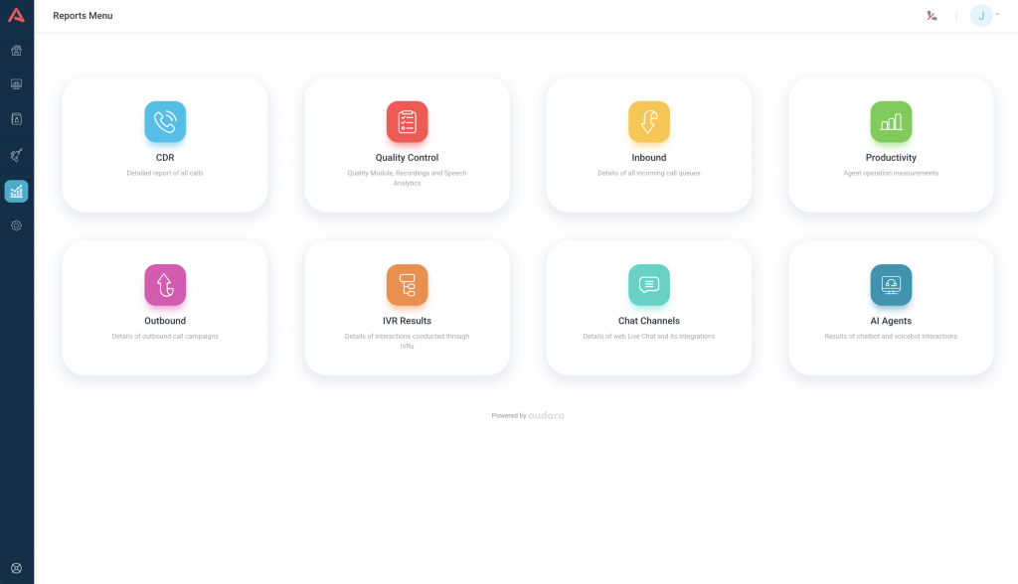Open the settings gear in the sidebar

(16, 225)
